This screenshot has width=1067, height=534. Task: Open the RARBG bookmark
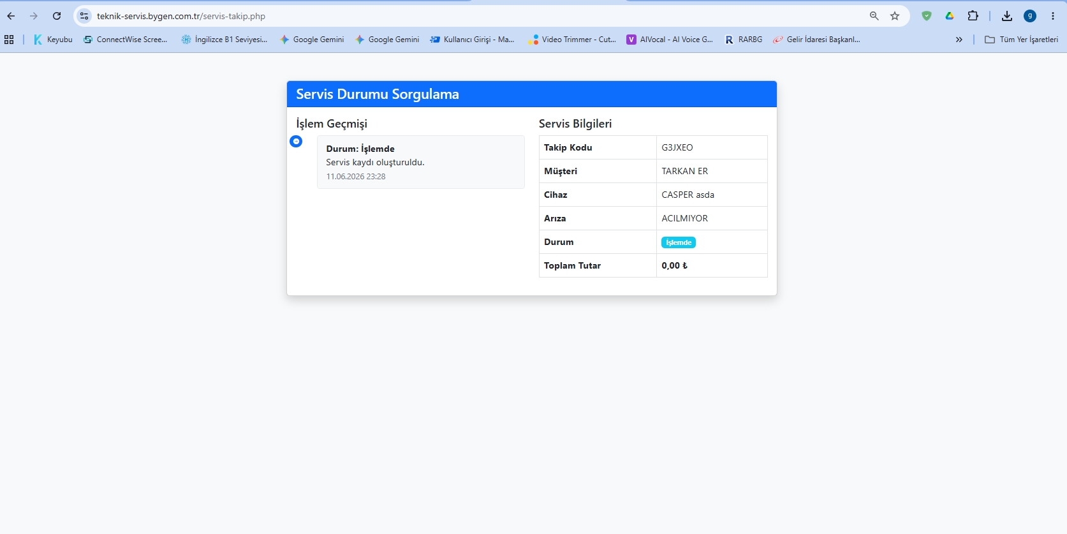[744, 40]
